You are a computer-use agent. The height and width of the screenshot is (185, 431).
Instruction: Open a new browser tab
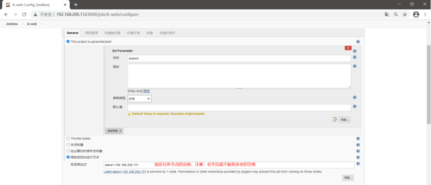point(76,5)
